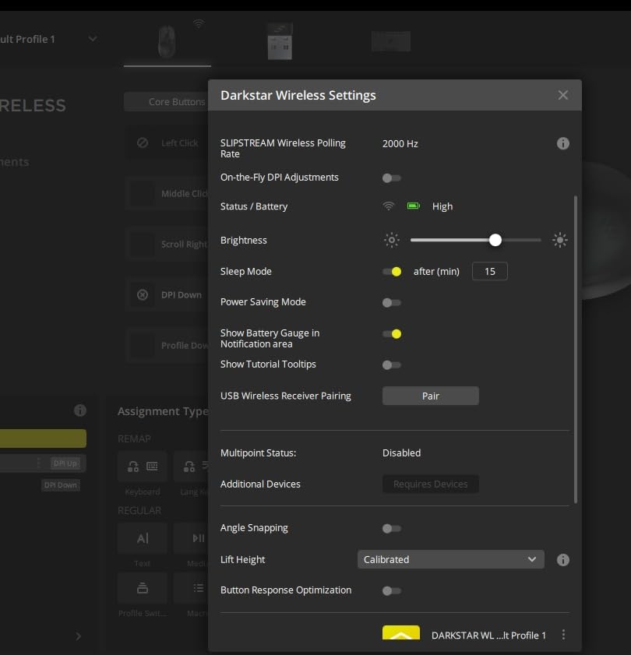Disable the Sleep Mode switch
This screenshot has width=631, height=655.
click(392, 272)
